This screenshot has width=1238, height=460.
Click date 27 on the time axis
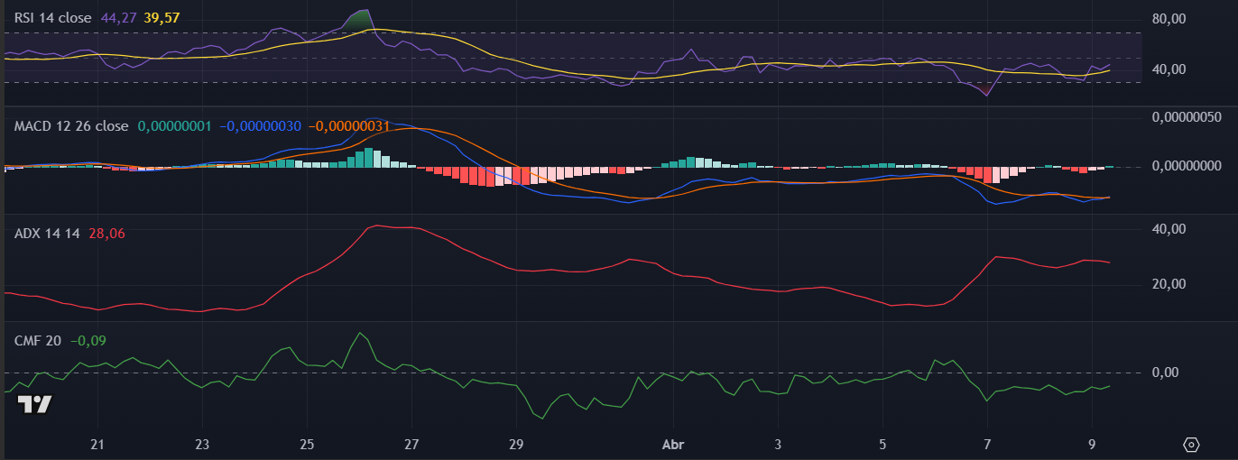pos(411,445)
